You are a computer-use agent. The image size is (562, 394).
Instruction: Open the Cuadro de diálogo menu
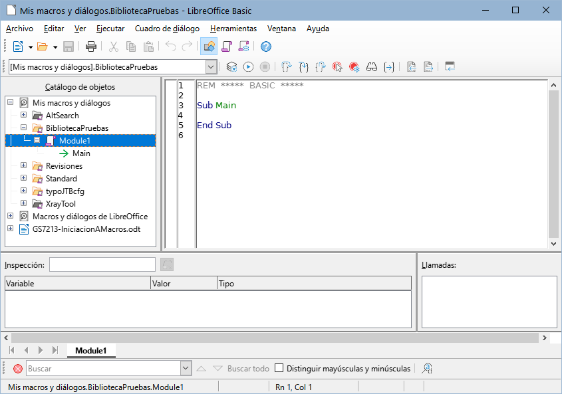click(167, 29)
